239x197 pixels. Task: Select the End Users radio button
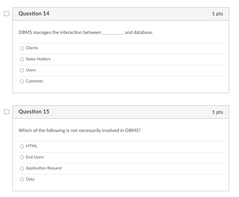tap(22, 157)
